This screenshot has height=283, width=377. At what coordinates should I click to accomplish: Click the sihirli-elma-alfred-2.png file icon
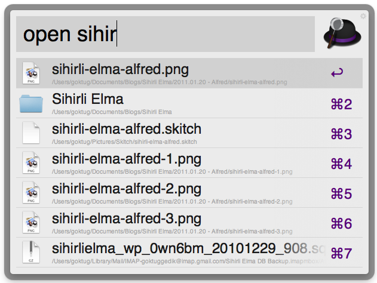[x=31, y=193]
